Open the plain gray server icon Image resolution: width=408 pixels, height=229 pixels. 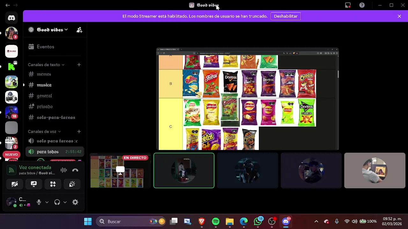click(11, 128)
